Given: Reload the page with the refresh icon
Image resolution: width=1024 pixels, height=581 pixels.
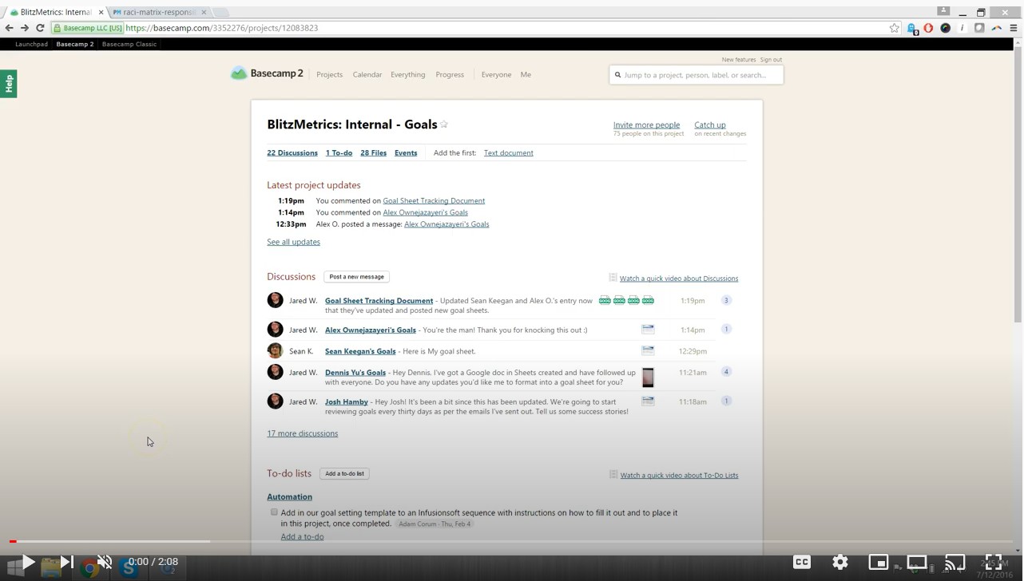Looking at the screenshot, I should [40, 28].
